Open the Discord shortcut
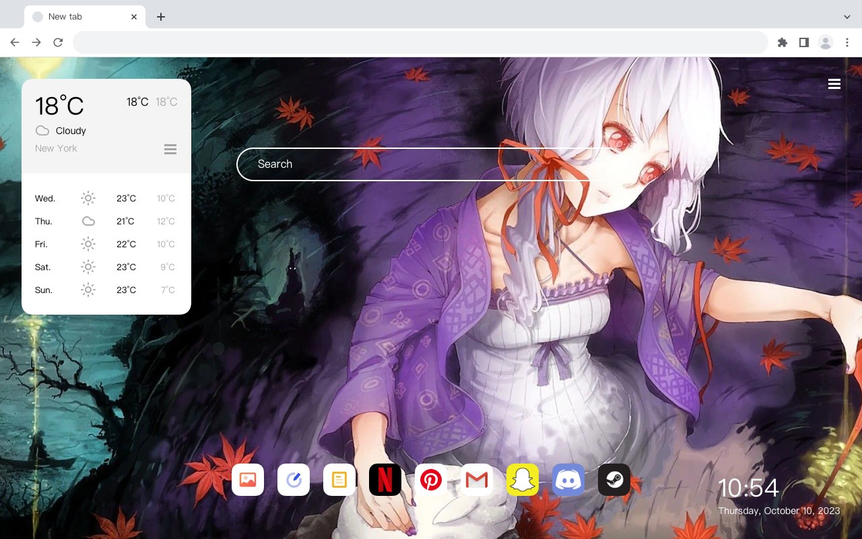Image resolution: width=862 pixels, height=539 pixels. click(x=568, y=480)
